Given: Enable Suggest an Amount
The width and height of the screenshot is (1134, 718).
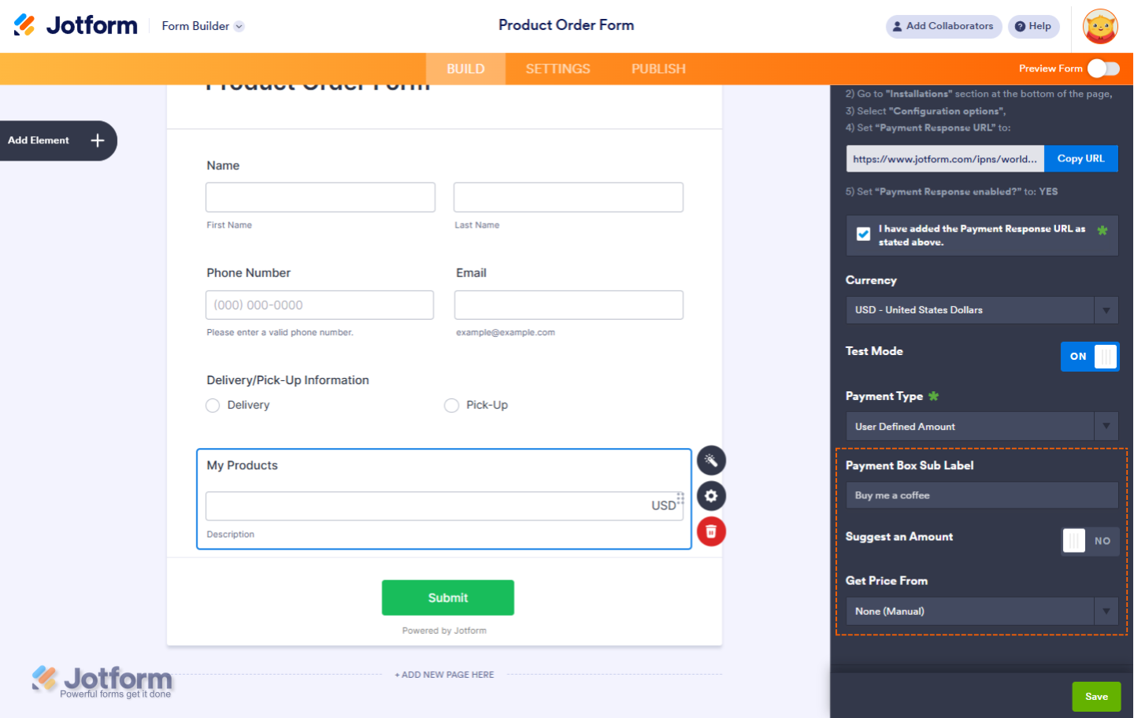Looking at the screenshot, I should [1090, 541].
